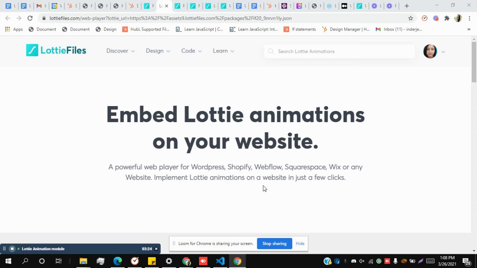Open Task View on taskbar
This screenshot has height=268, width=477.
pos(59,261)
